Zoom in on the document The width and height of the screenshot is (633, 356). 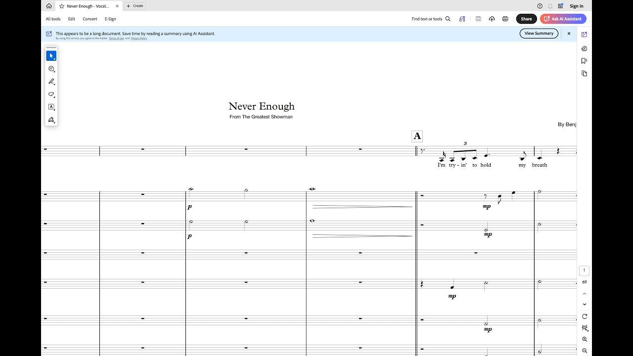(x=585, y=339)
